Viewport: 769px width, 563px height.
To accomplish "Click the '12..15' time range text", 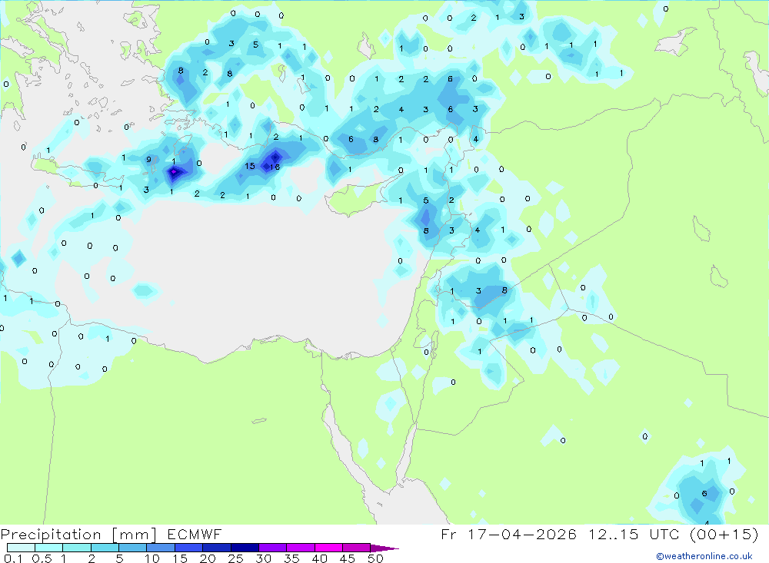I will point(614,534).
